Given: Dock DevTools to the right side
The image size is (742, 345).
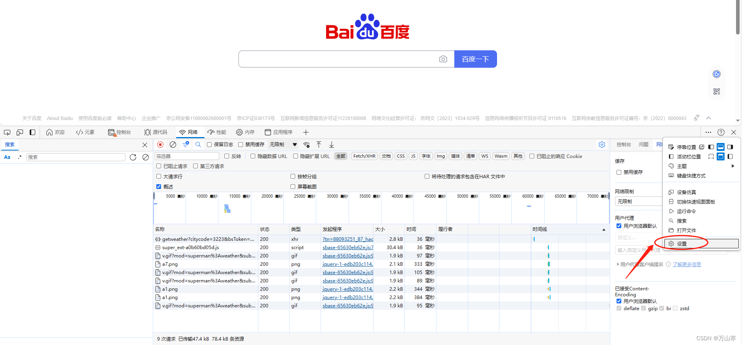Looking at the screenshot, I should (730, 147).
